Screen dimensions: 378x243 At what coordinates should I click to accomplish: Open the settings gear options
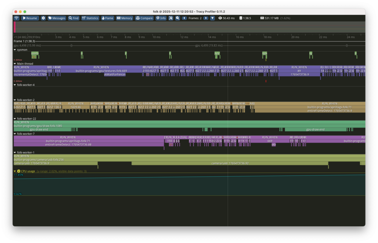pyautogui.click(x=43, y=18)
